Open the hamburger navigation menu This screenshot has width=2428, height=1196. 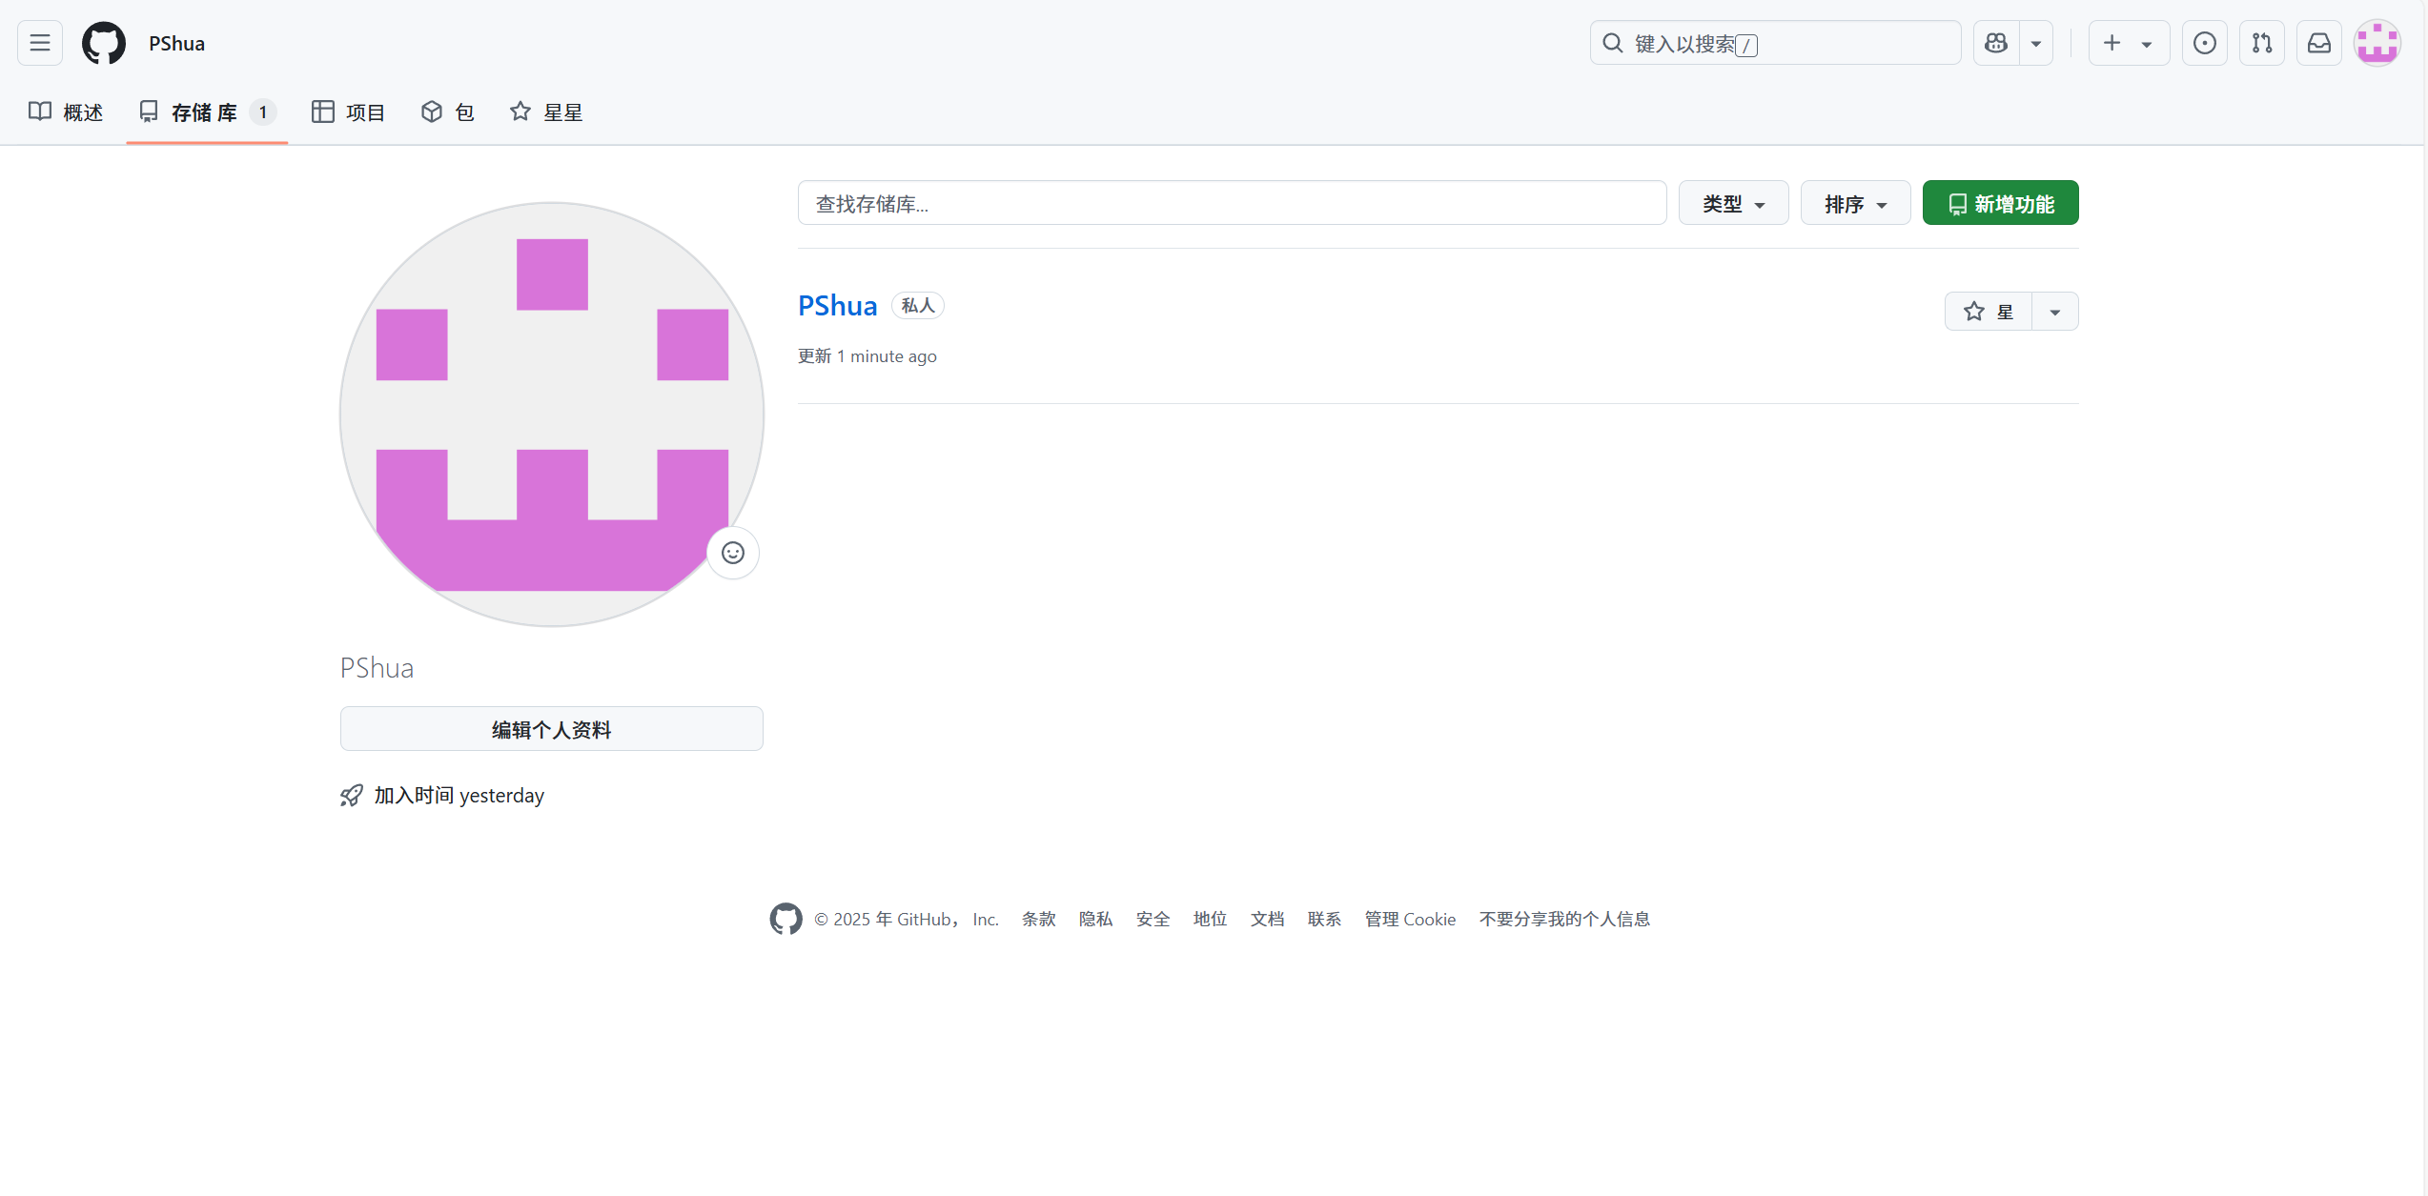(40, 43)
